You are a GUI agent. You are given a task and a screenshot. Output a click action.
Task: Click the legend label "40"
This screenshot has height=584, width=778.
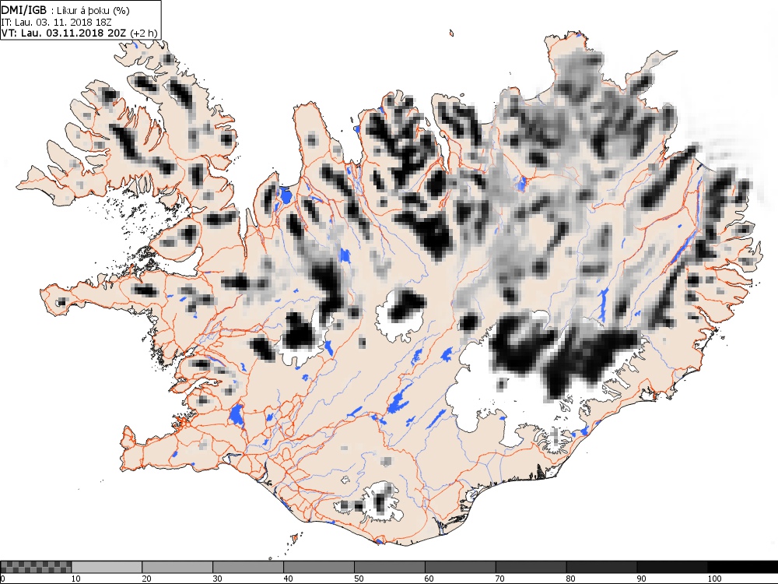tap(288, 579)
